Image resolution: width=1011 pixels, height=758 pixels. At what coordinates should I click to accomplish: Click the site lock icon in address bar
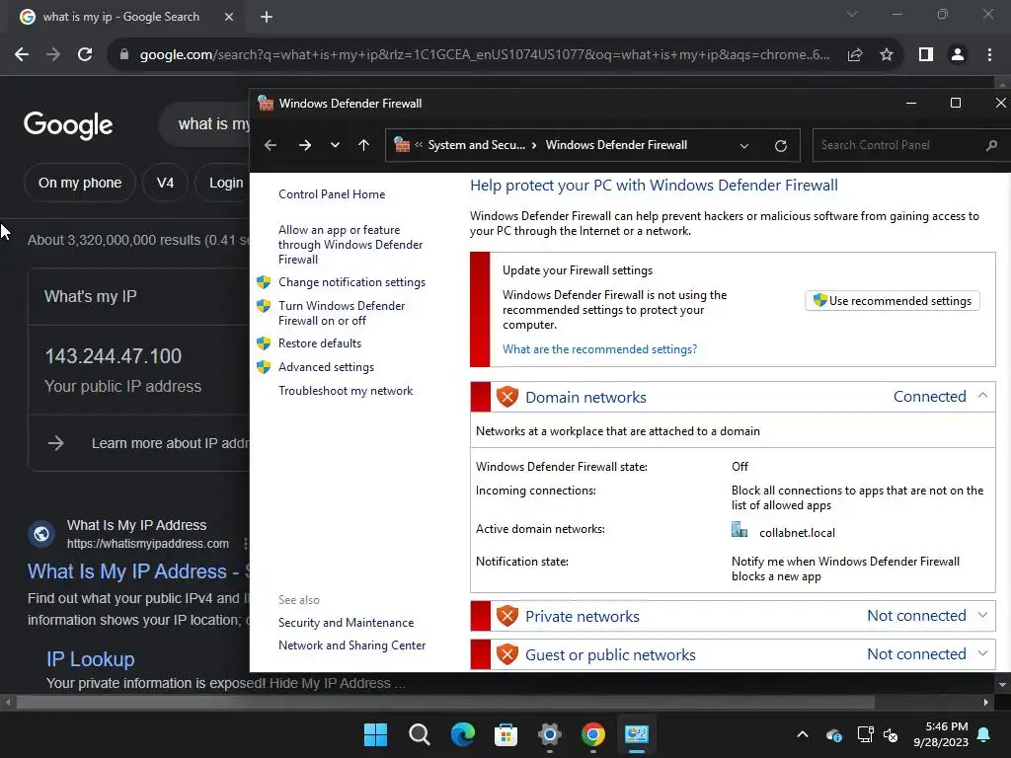click(x=124, y=55)
